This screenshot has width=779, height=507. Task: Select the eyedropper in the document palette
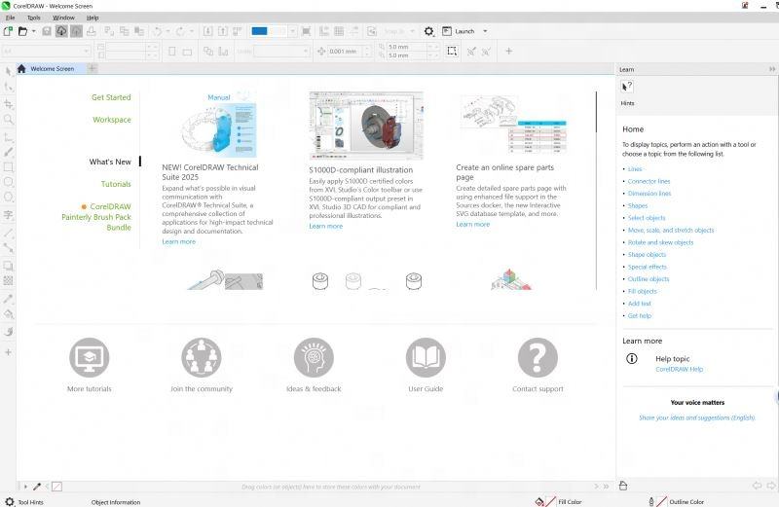point(38,487)
